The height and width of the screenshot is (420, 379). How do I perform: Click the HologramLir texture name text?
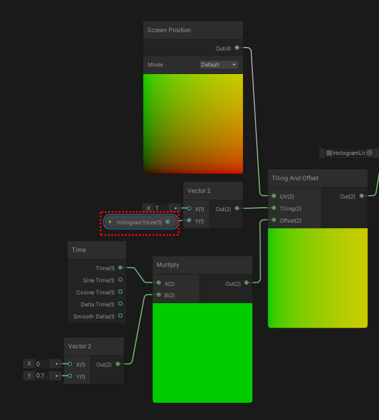tap(349, 153)
